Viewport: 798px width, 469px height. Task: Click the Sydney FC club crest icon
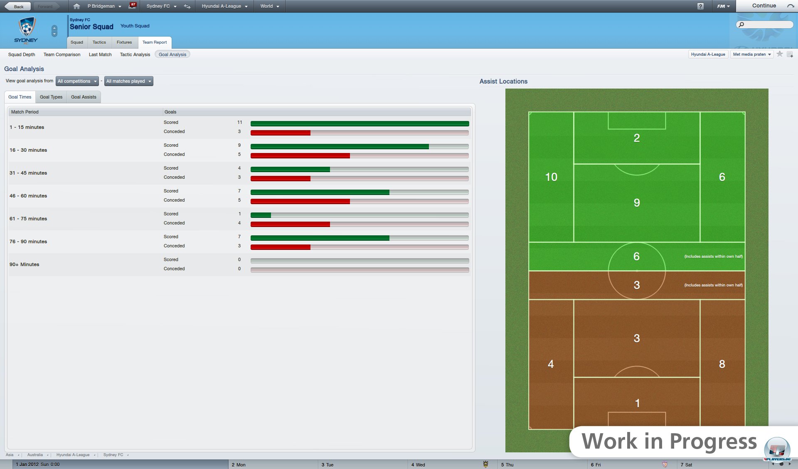26,30
